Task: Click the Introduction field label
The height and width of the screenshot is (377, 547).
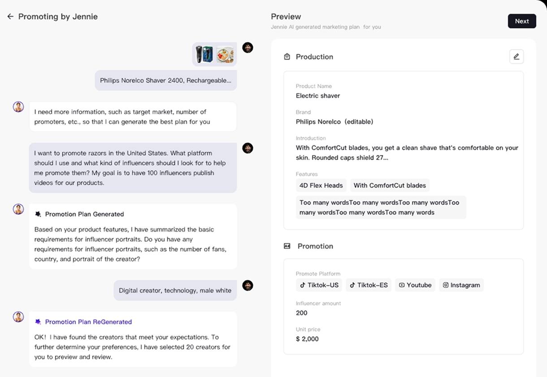Action: click(311, 138)
